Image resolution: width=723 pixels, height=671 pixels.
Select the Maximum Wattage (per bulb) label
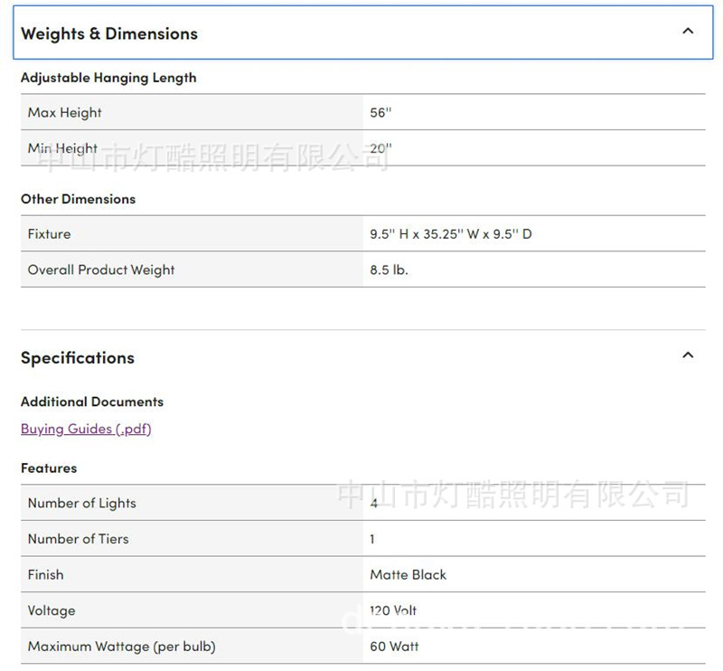coord(122,646)
